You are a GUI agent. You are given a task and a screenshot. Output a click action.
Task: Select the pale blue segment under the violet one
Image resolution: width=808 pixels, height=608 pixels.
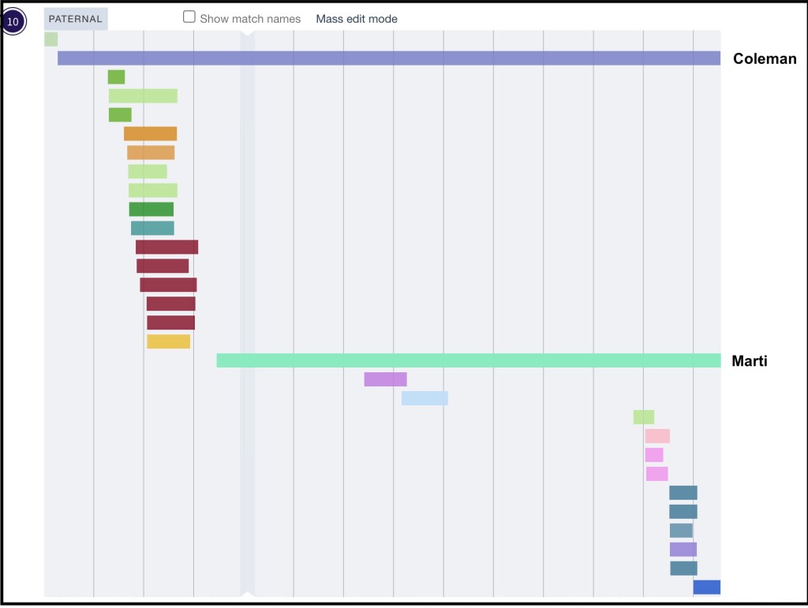[425, 398]
